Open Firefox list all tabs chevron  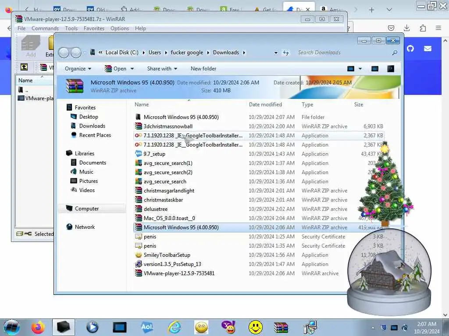(x=389, y=10)
